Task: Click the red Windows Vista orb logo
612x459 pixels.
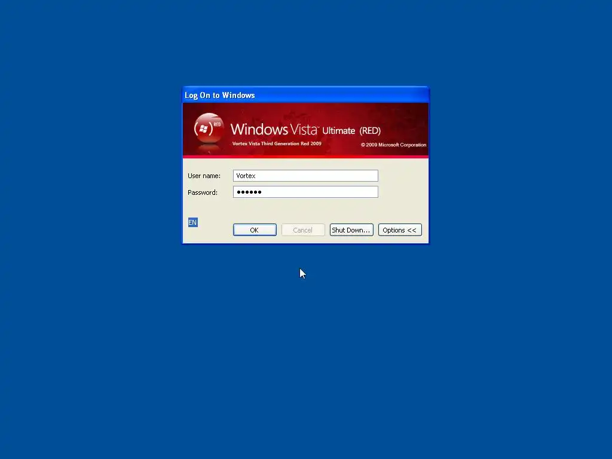Action: point(209,128)
